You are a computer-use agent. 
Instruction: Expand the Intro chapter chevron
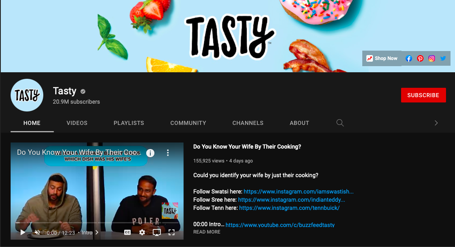point(97,232)
